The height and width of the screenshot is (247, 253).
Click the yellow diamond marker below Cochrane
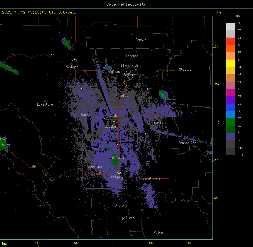[100, 173]
